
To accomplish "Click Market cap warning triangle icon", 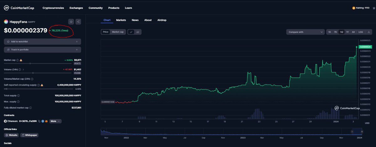I will pyautogui.click(x=21, y=60).
